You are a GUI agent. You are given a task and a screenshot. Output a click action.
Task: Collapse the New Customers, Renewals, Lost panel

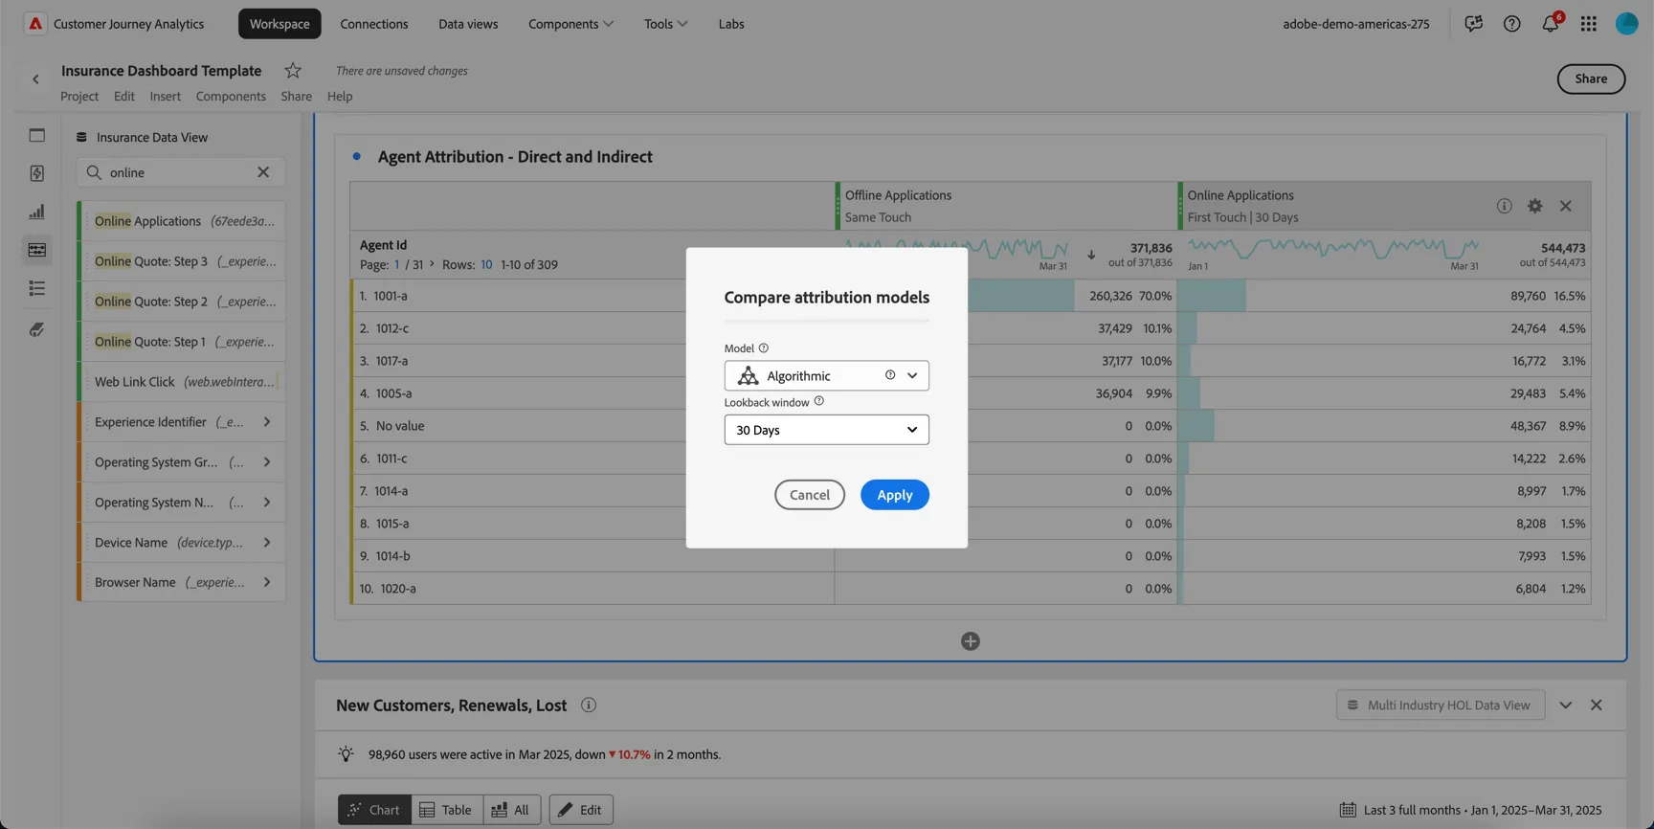1566,706
